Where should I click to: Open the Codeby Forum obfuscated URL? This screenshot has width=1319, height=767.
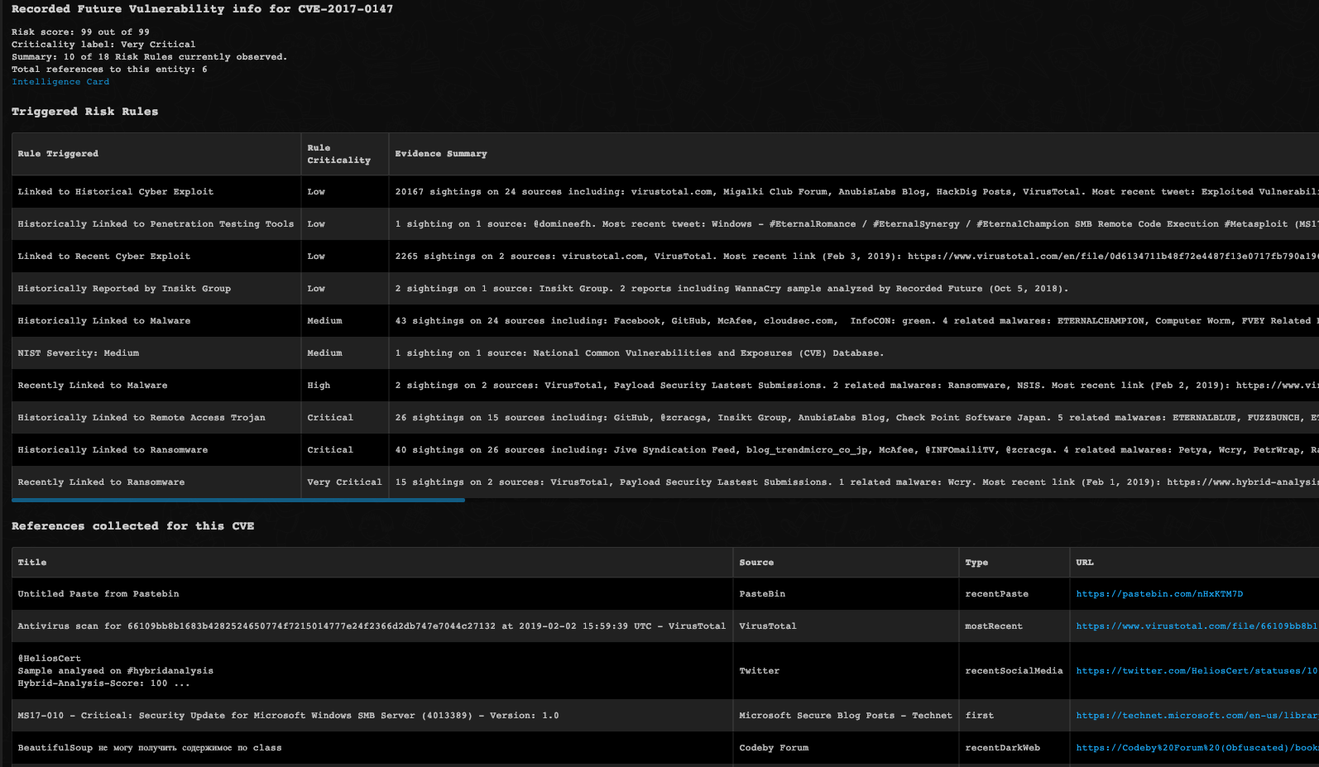point(1196,748)
